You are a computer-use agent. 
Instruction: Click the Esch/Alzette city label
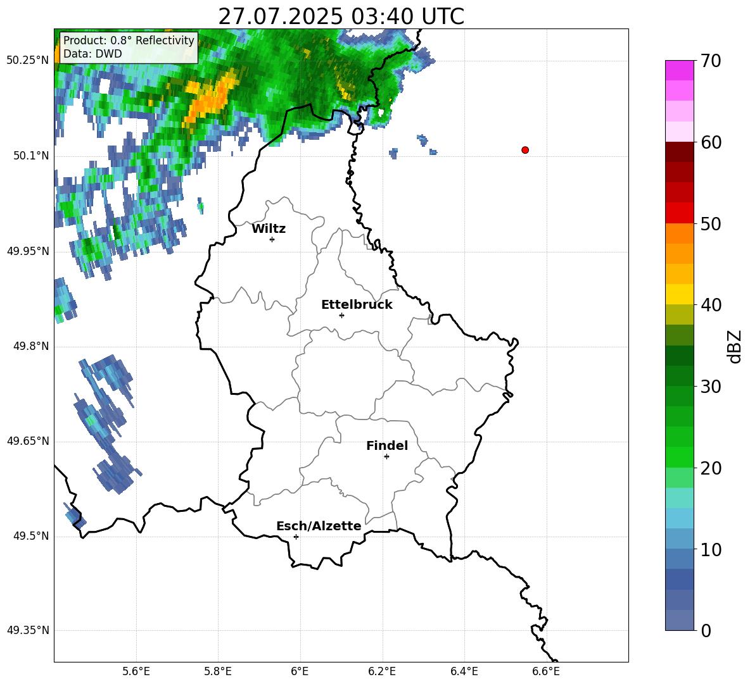click(x=319, y=526)
